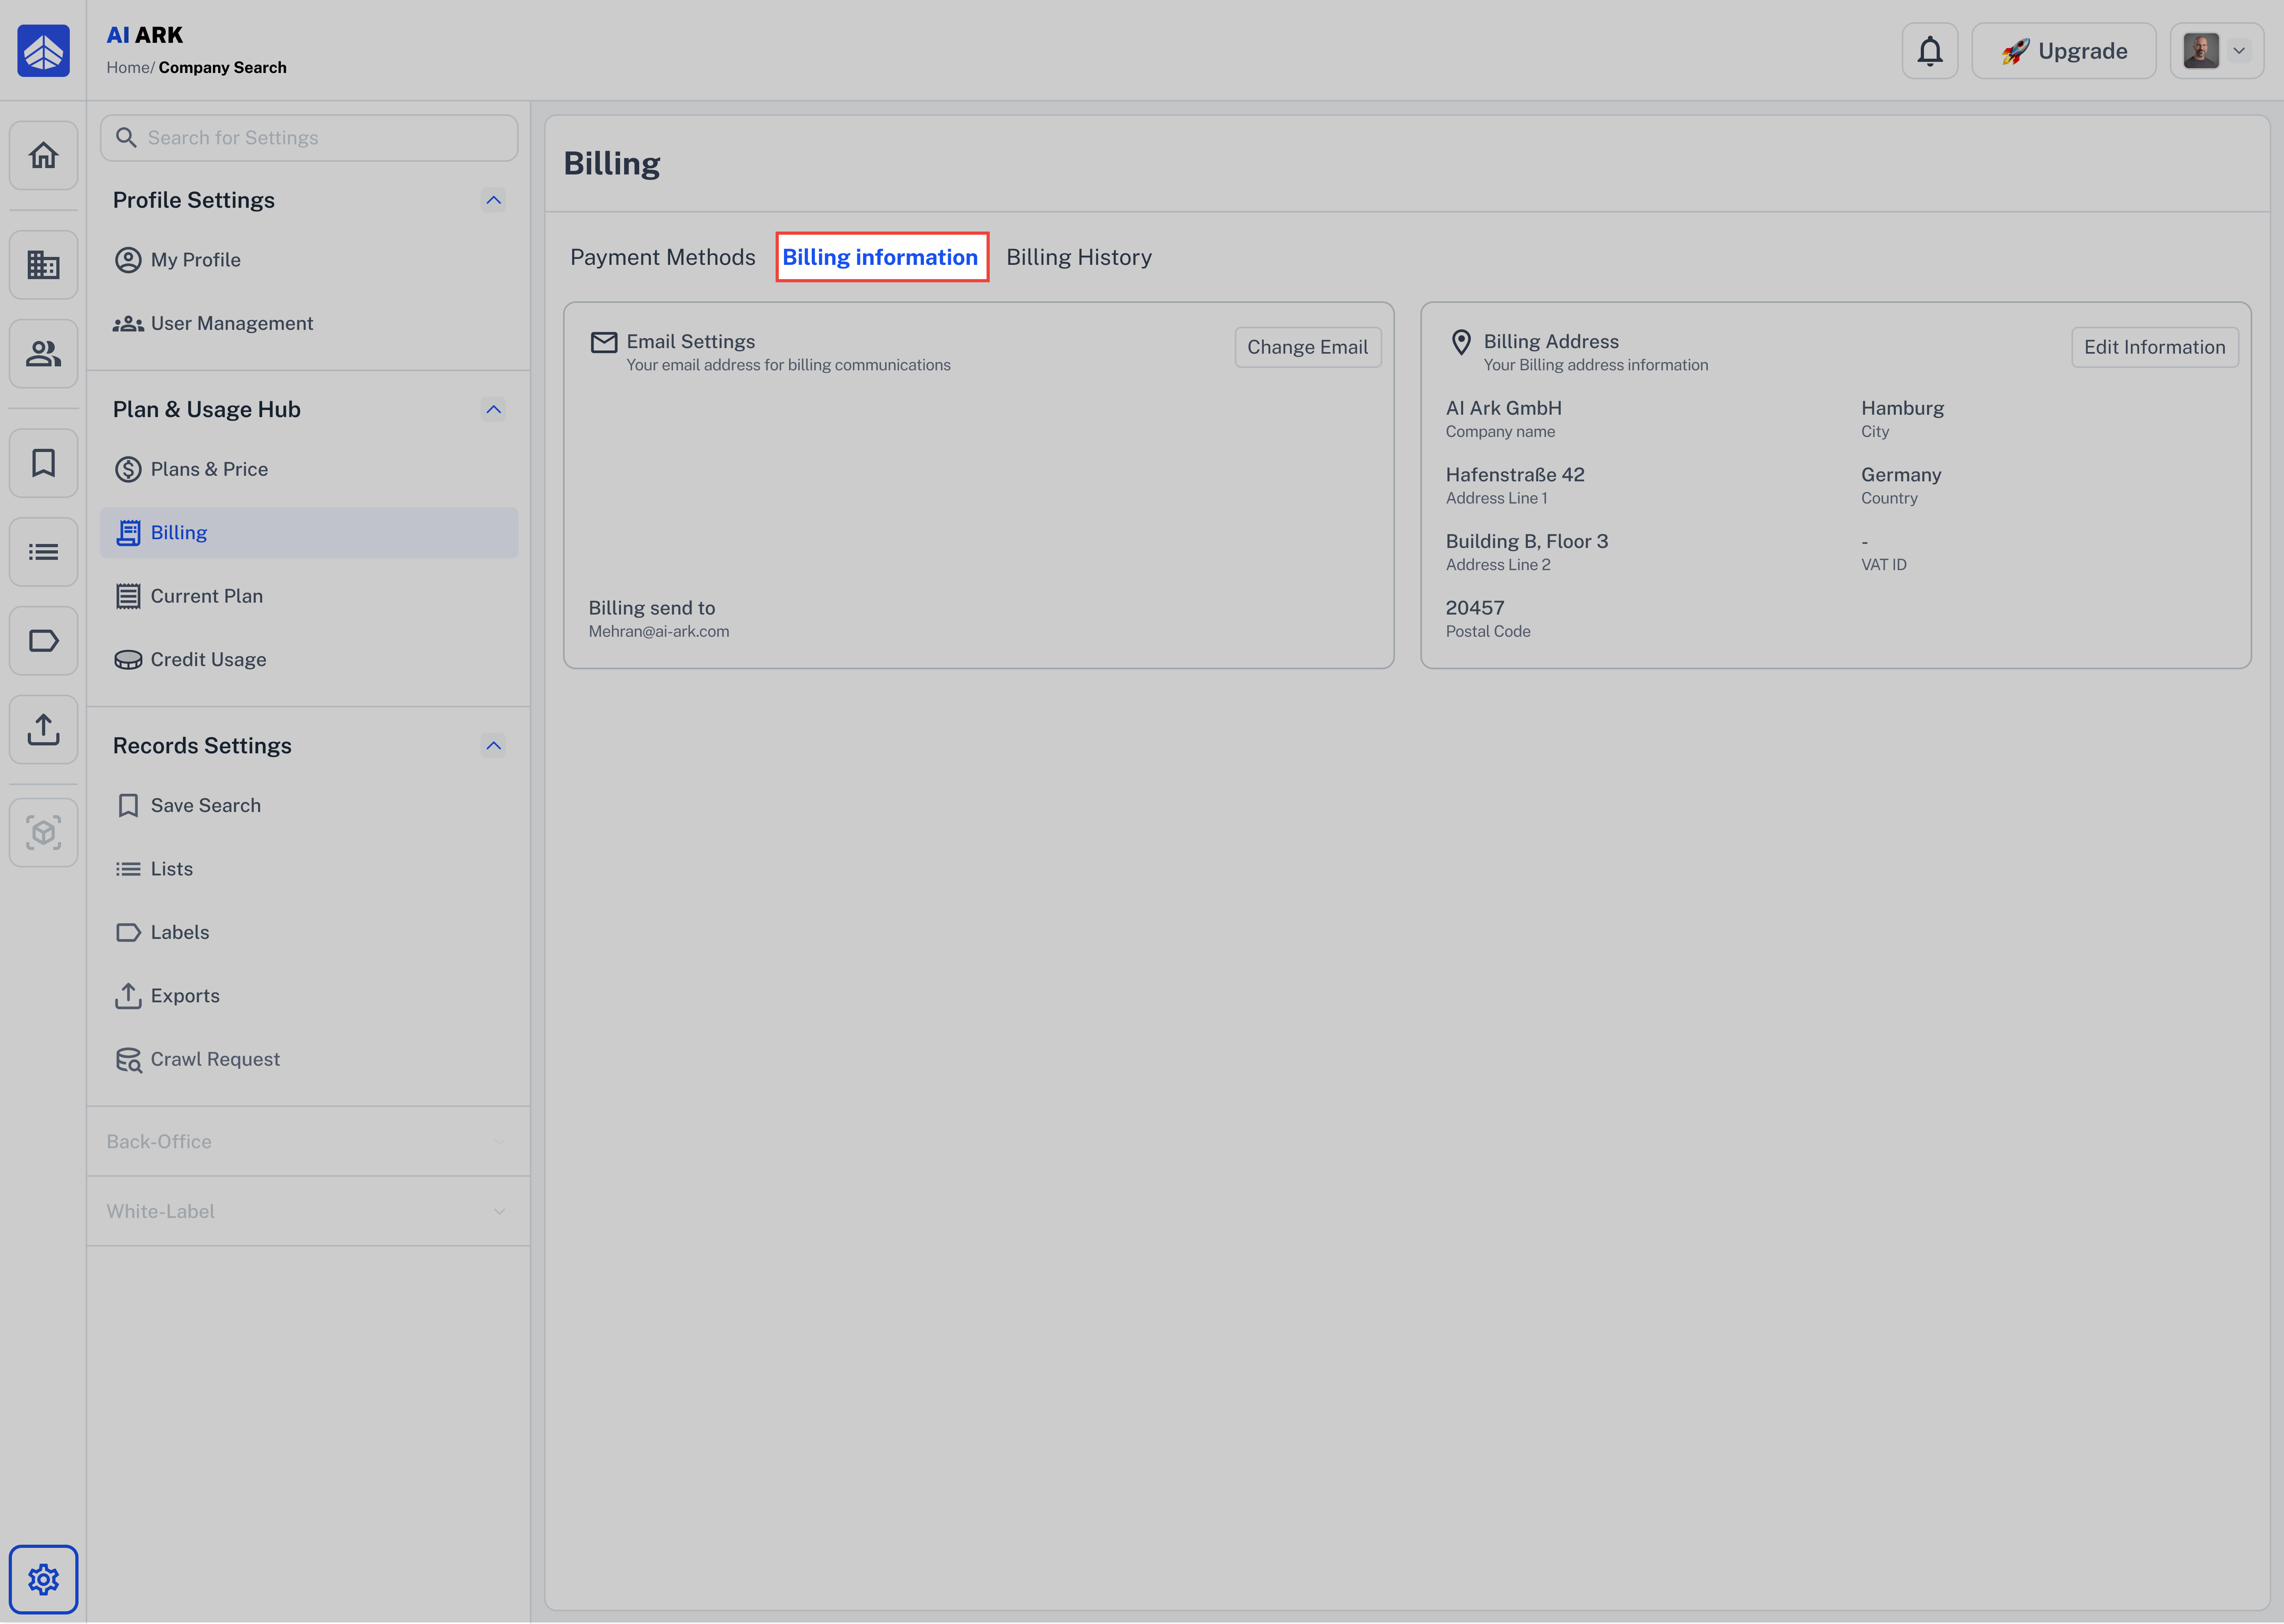Open Labels settings in sidebar

tap(309, 932)
